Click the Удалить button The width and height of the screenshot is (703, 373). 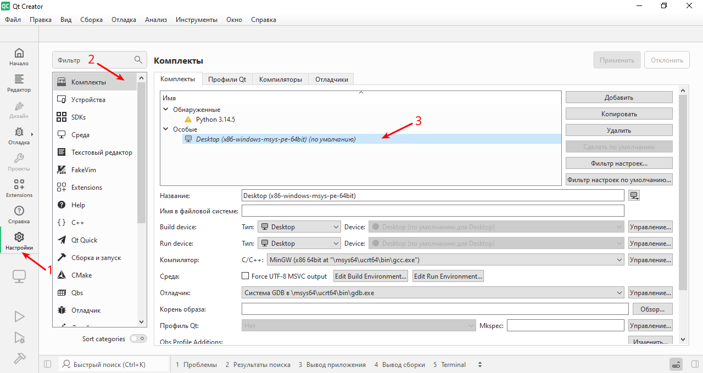click(x=619, y=131)
